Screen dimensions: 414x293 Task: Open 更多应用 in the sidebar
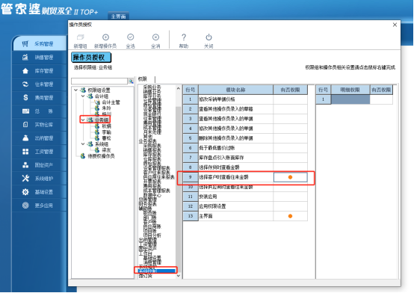[40, 206]
